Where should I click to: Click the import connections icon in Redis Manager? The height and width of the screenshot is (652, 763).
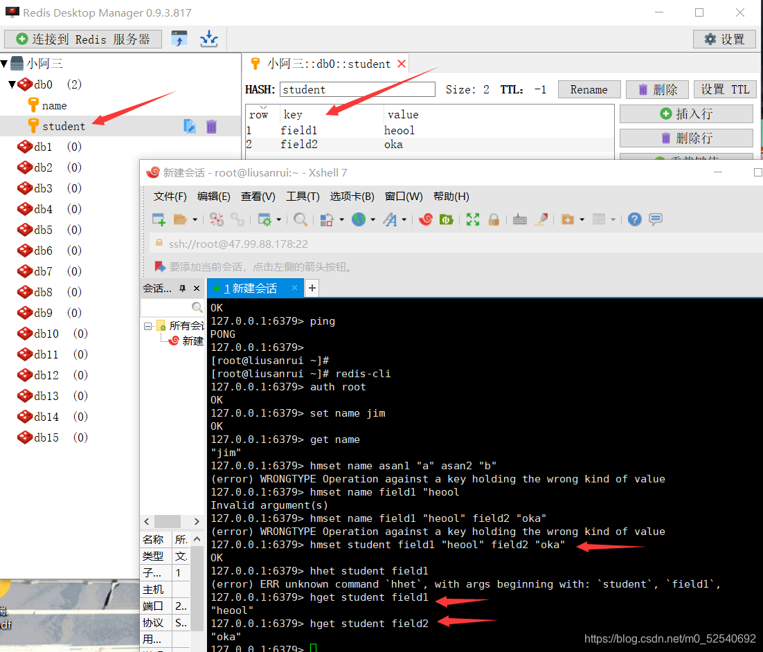coord(179,39)
